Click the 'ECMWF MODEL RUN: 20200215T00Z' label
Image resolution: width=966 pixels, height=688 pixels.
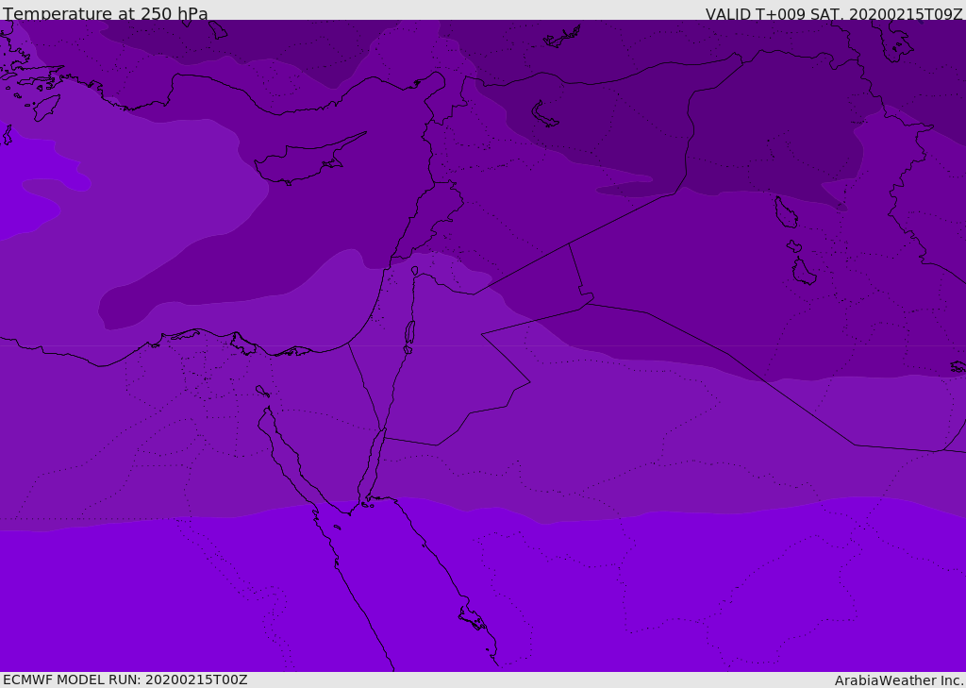point(125,680)
